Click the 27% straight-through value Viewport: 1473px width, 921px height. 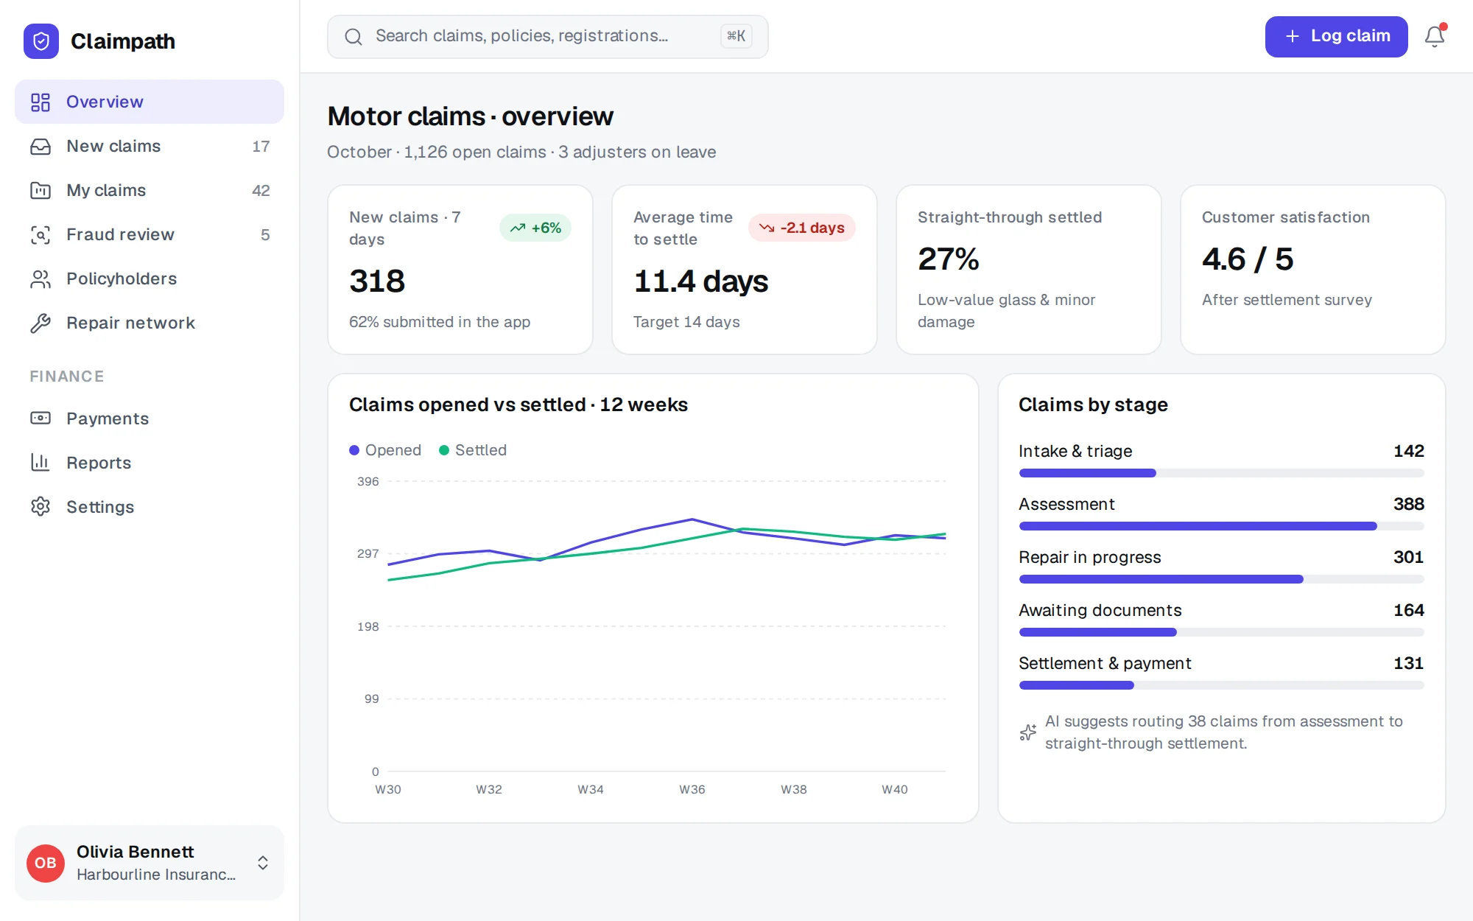point(949,259)
